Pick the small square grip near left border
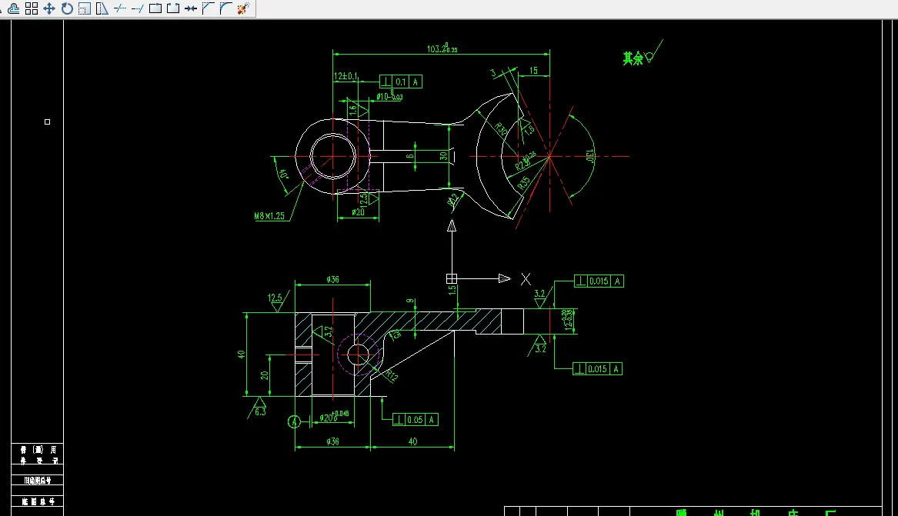Image resolution: width=898 pixels, height=516 pixels. [48, 122]
